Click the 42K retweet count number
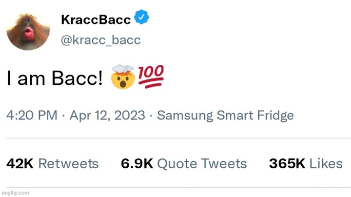 [x=19, y=164]
